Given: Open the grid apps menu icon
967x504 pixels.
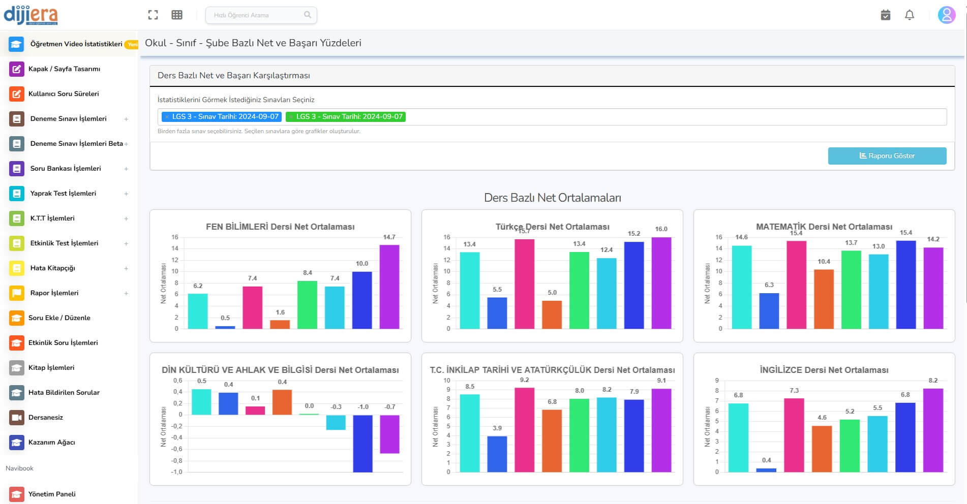Looking at the screenshot, I should click(177, 15).
